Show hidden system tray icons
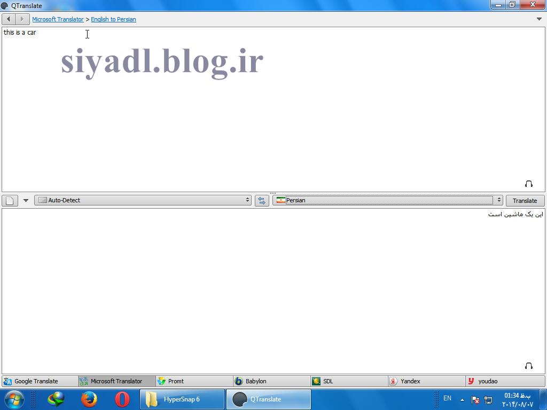The width and height of the screenshot is (547, 410). point(462,400)
